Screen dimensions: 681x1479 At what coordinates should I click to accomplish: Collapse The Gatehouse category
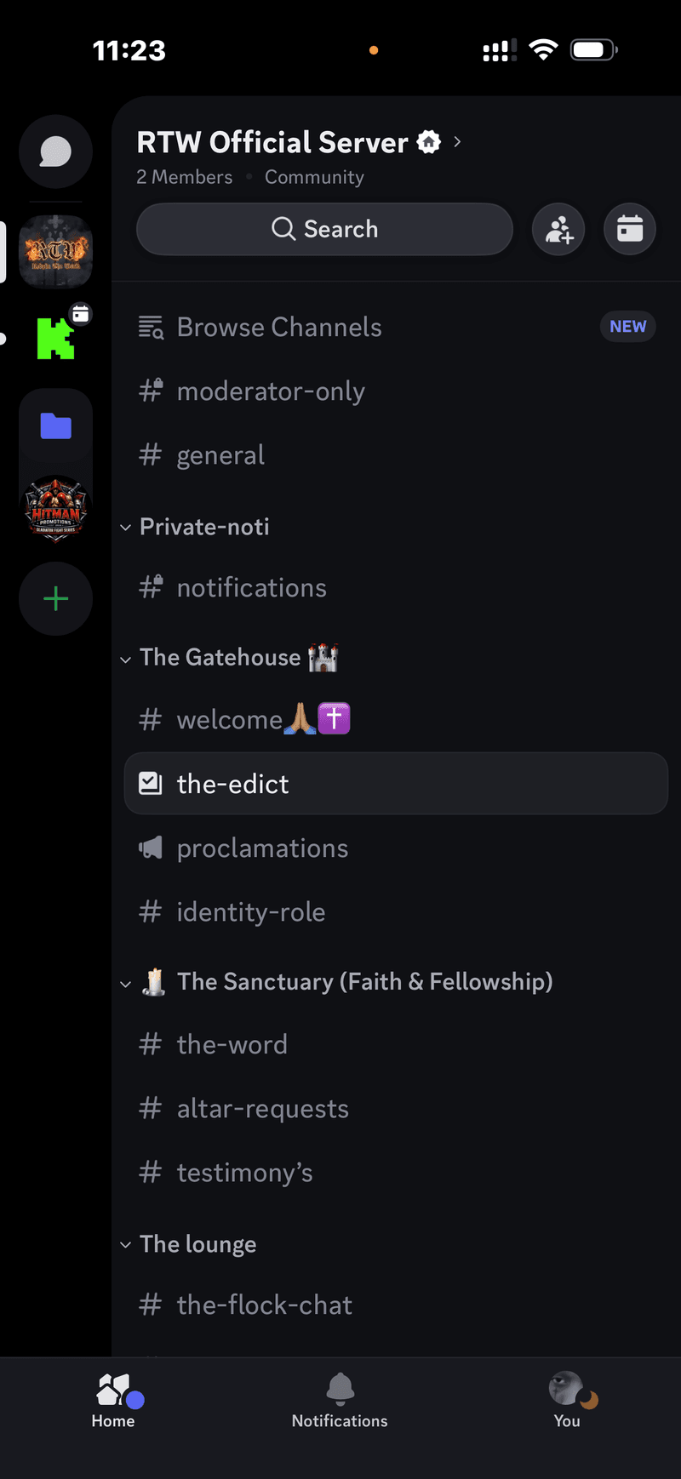coord(220,658)
